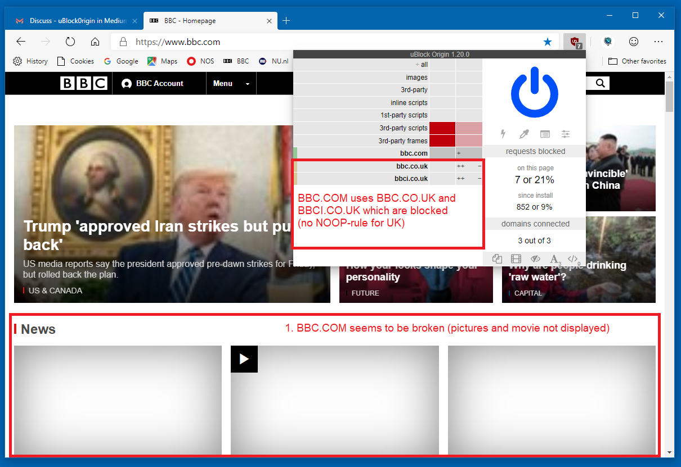Click dark red global cell for 3rd-party scripts
Viewport: 681px width, 467px height.
(x=442, y=128)
